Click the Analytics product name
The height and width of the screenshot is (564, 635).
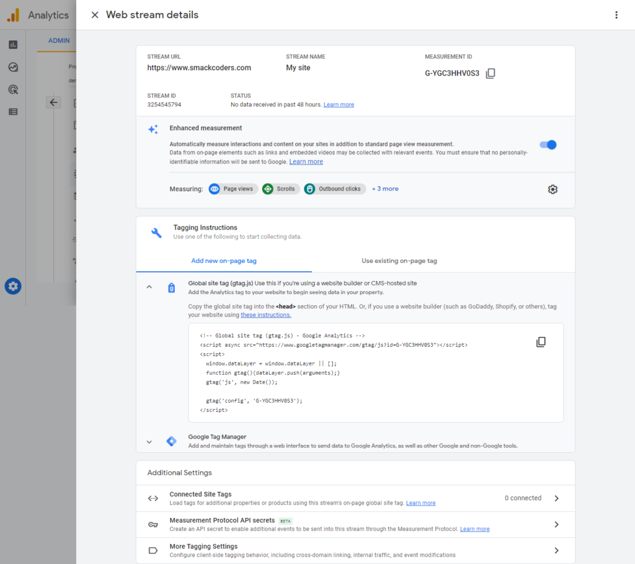(x=48, y=16)
